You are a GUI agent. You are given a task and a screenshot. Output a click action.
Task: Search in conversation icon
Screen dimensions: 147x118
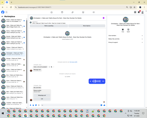pos(128,29)
